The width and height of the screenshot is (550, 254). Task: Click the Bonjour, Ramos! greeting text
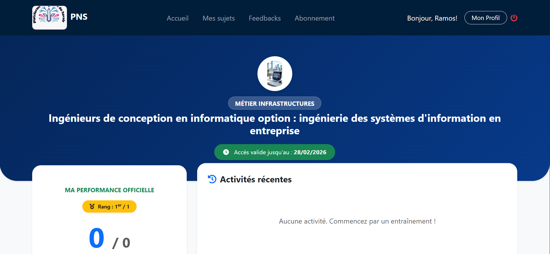(432, 18)
